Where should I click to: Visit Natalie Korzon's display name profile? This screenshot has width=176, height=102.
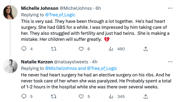click(x=37, y=62)
